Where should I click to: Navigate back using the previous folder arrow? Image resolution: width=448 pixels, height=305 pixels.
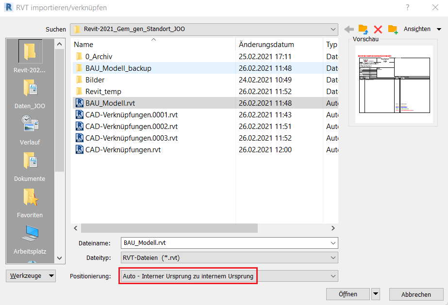tap(349, 29)
